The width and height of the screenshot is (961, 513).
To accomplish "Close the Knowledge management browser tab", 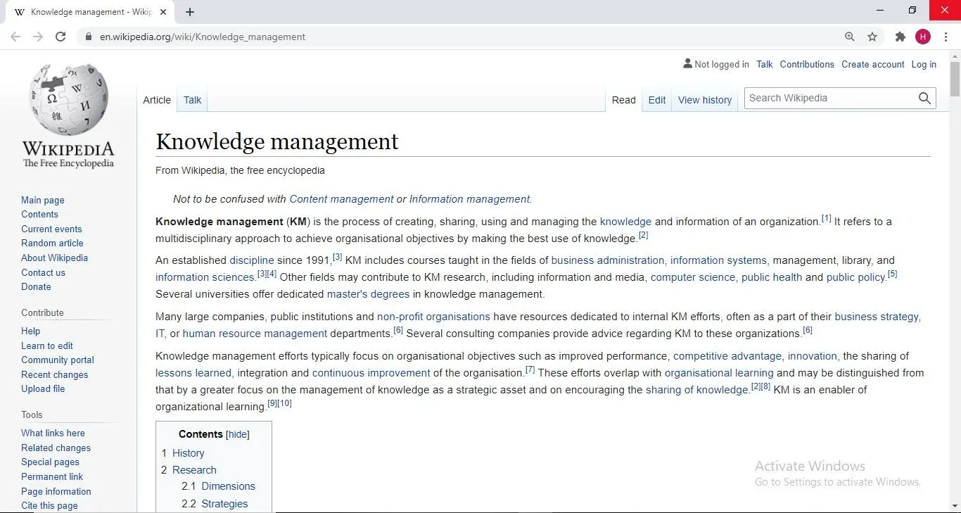I will (x=164, y=12).
